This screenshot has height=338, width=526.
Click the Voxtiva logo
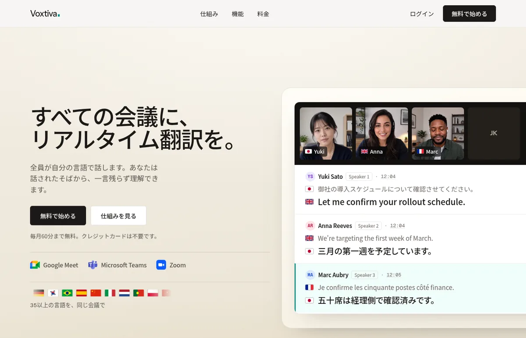45,14
